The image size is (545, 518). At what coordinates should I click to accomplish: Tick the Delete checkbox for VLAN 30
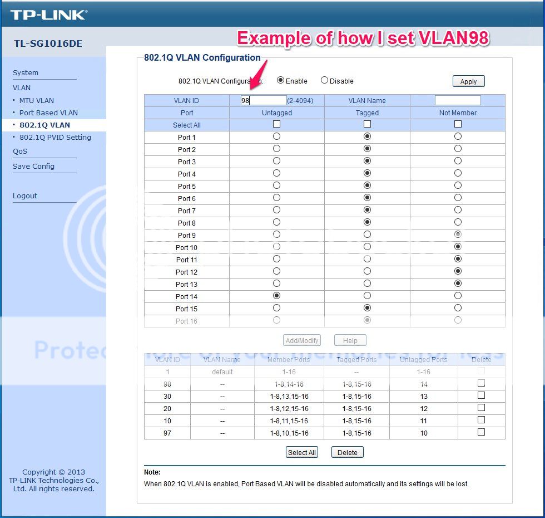coord(482,396)
